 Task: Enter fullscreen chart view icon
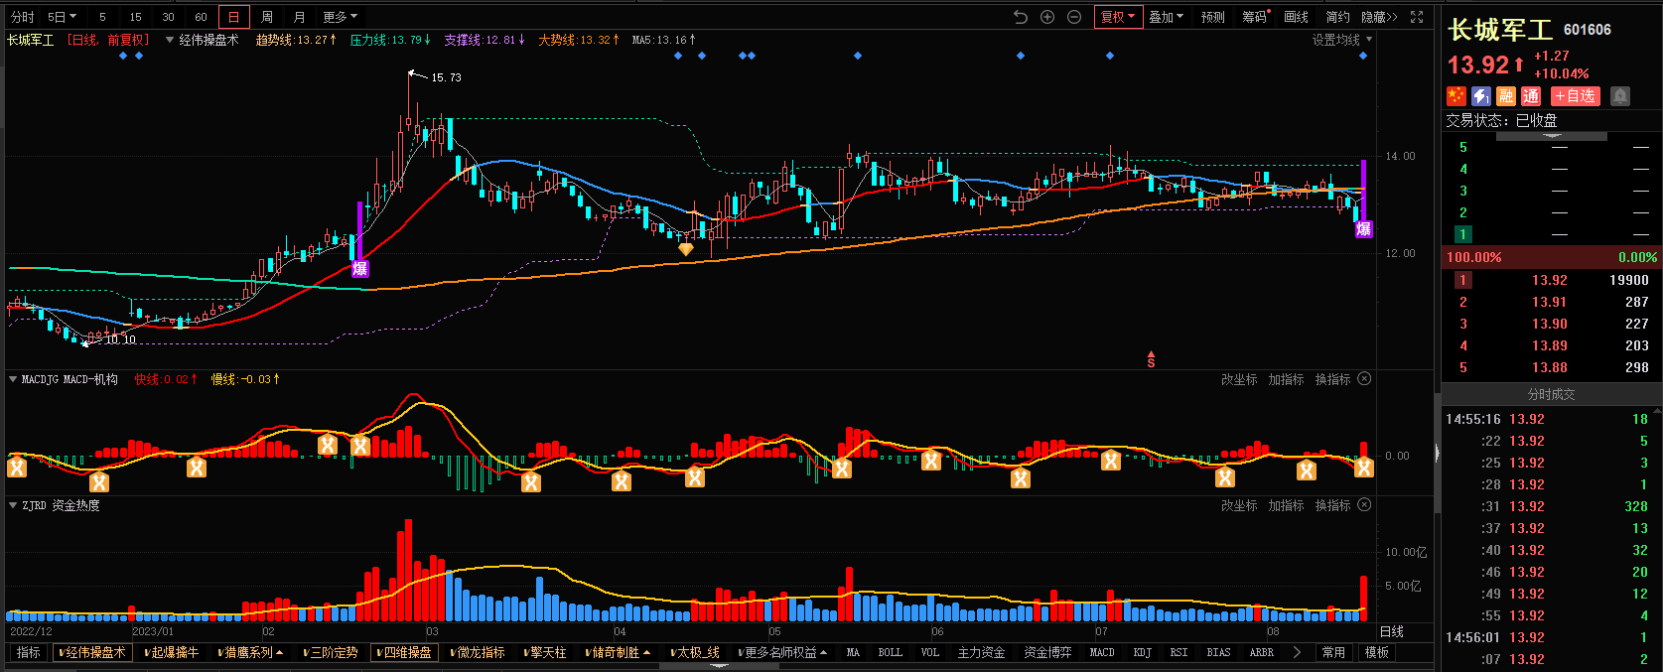[x=1417, y=17]
